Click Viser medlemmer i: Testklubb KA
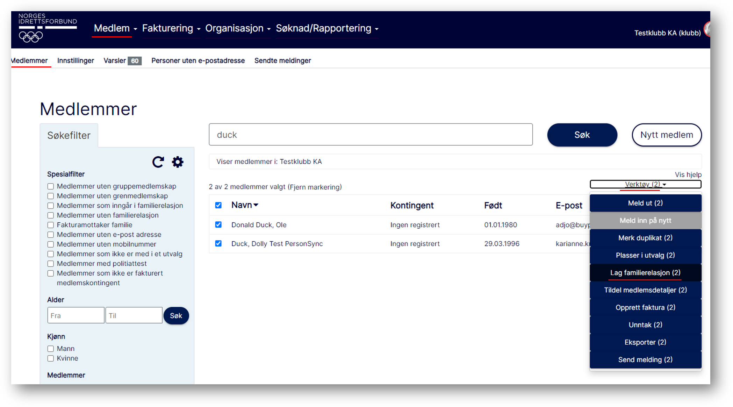 click(269, 162)
